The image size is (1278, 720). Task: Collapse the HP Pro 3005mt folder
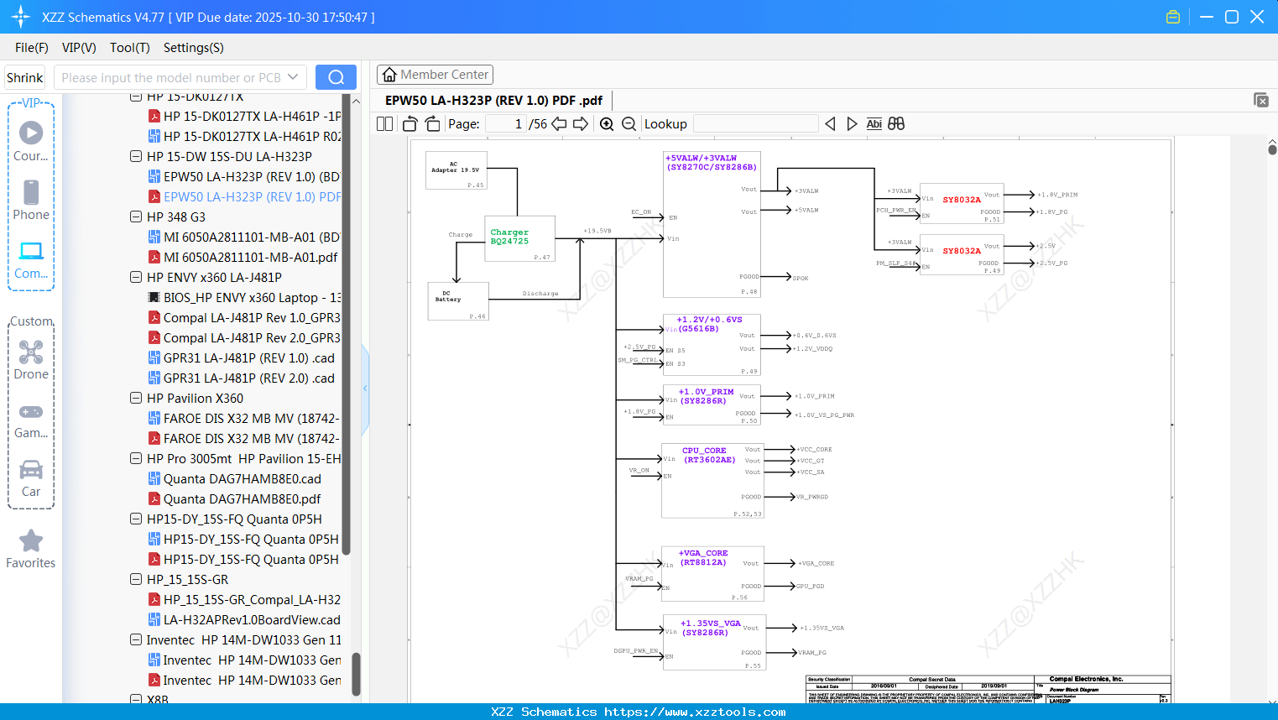[136, 458]
